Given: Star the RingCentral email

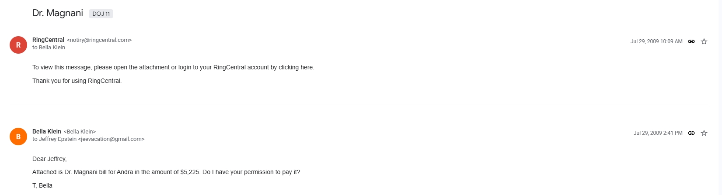Looking at the screenshot, I should point(704,41).
